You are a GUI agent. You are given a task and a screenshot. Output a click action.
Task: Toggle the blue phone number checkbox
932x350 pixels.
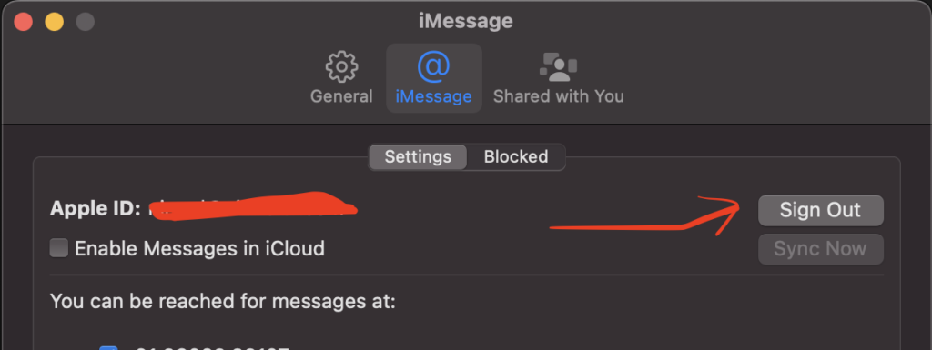click(108, 347)
